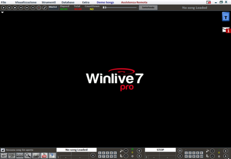Image resolution: width=231 pixels, height=159 pixels.
Task: Open the MIXER icon
Action: tap(20, 156)
